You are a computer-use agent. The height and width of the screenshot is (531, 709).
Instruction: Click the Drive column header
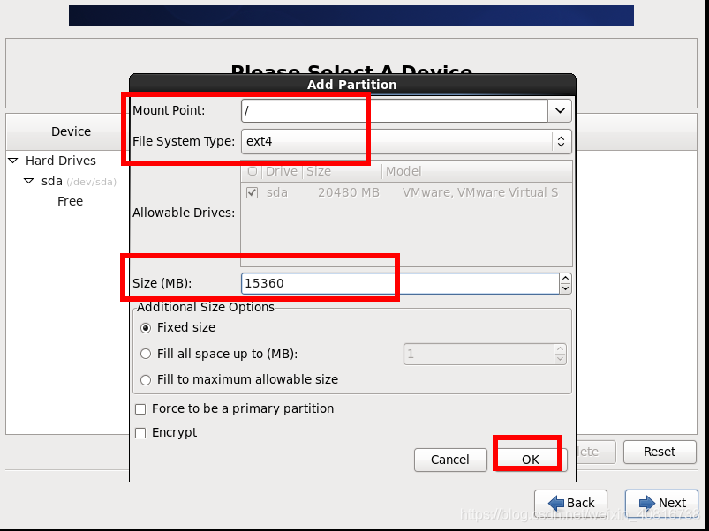click(282, 172)
